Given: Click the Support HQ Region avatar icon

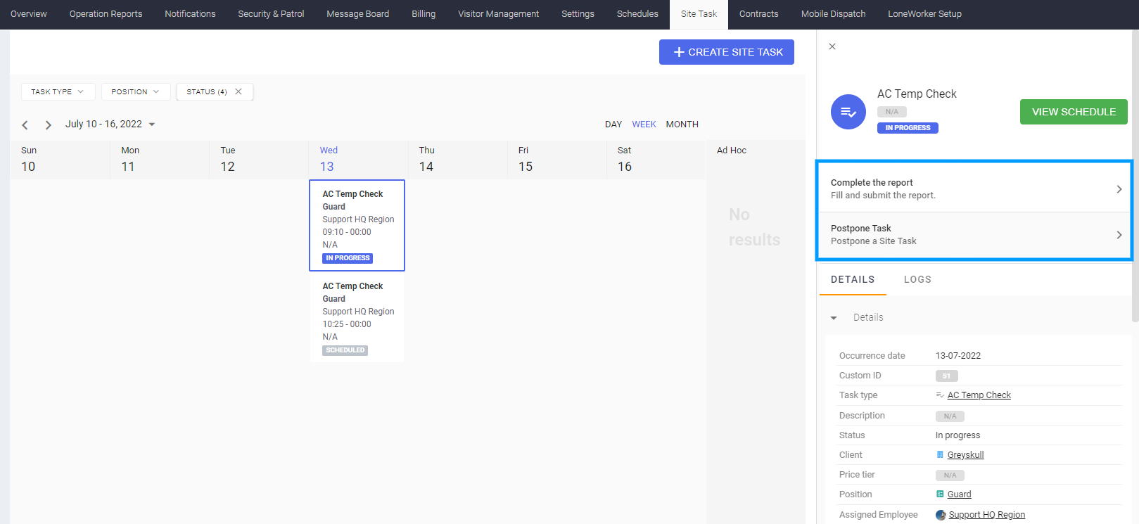Looking at the screenshot, I should pos(941,515).
